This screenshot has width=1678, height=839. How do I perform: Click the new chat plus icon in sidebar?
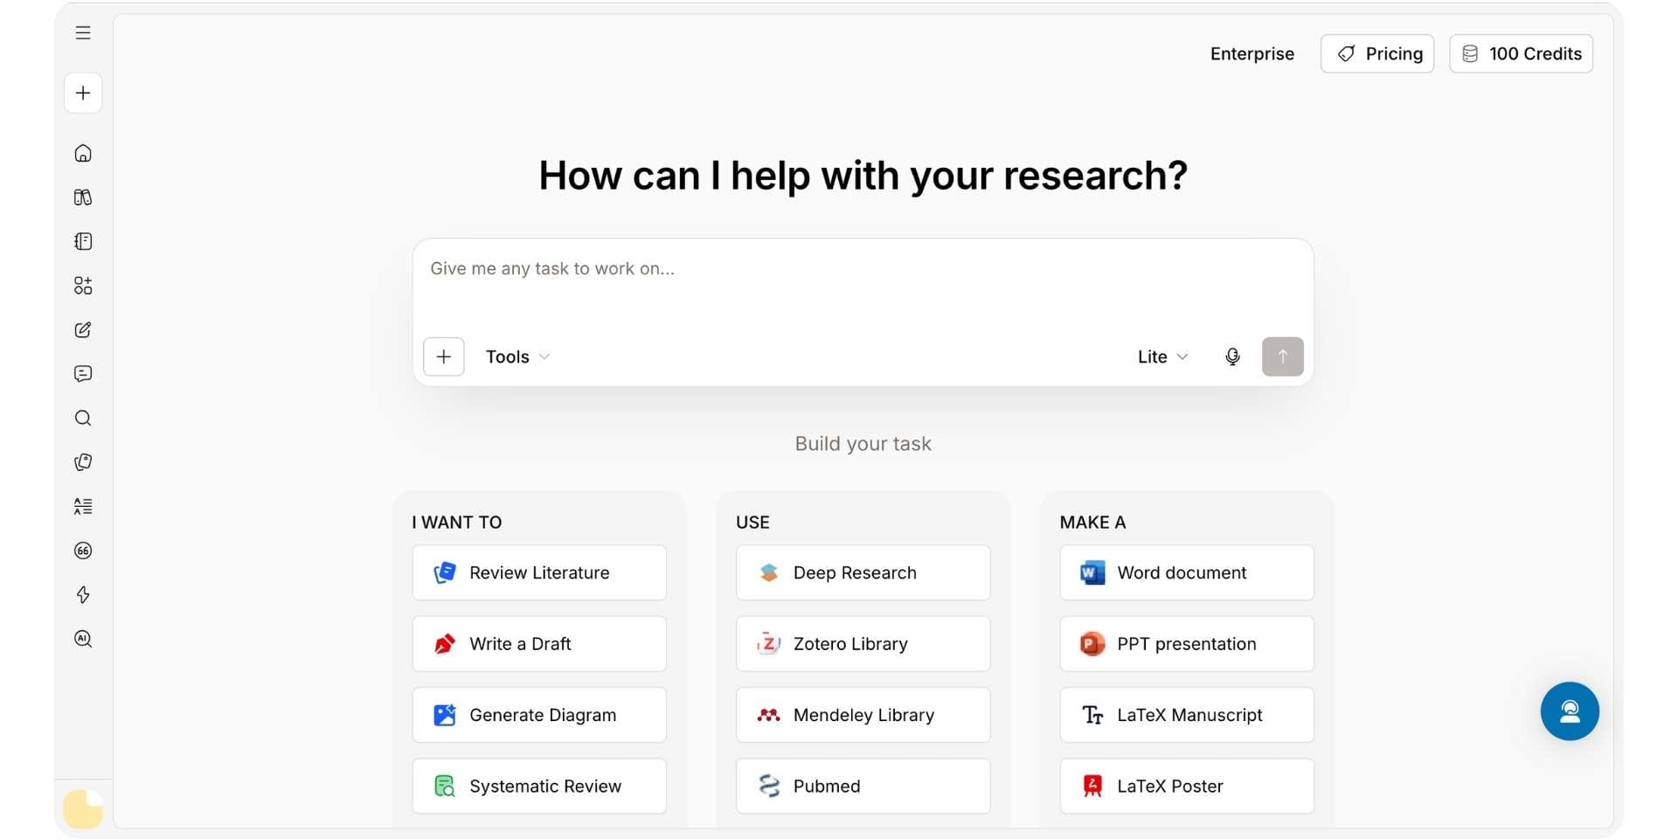83,93
